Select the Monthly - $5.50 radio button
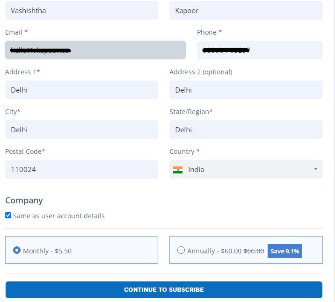 17,250
